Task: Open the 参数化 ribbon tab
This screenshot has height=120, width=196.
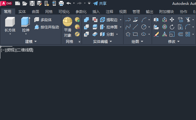Action: pos(81,12)
